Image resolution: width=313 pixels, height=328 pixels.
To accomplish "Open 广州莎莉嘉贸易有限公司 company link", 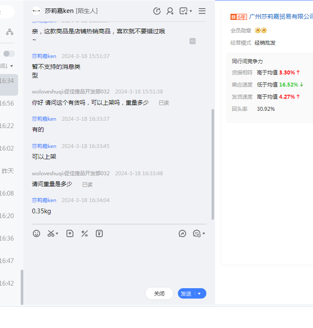I will click(281, 16).
